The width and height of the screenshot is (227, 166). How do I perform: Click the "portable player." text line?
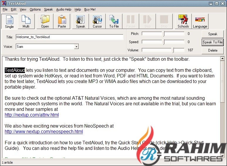coord(20,87)
